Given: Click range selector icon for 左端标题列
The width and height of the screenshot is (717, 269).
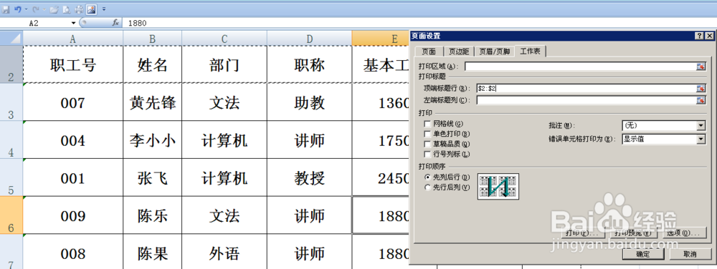Looking at the screenshot, I should (701, 100).
